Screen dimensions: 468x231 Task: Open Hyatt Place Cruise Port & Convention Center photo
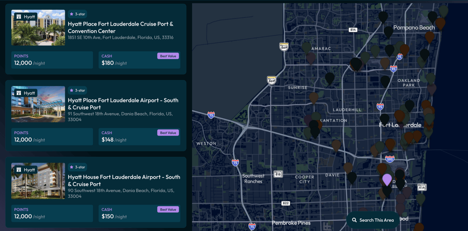point(38,28)
